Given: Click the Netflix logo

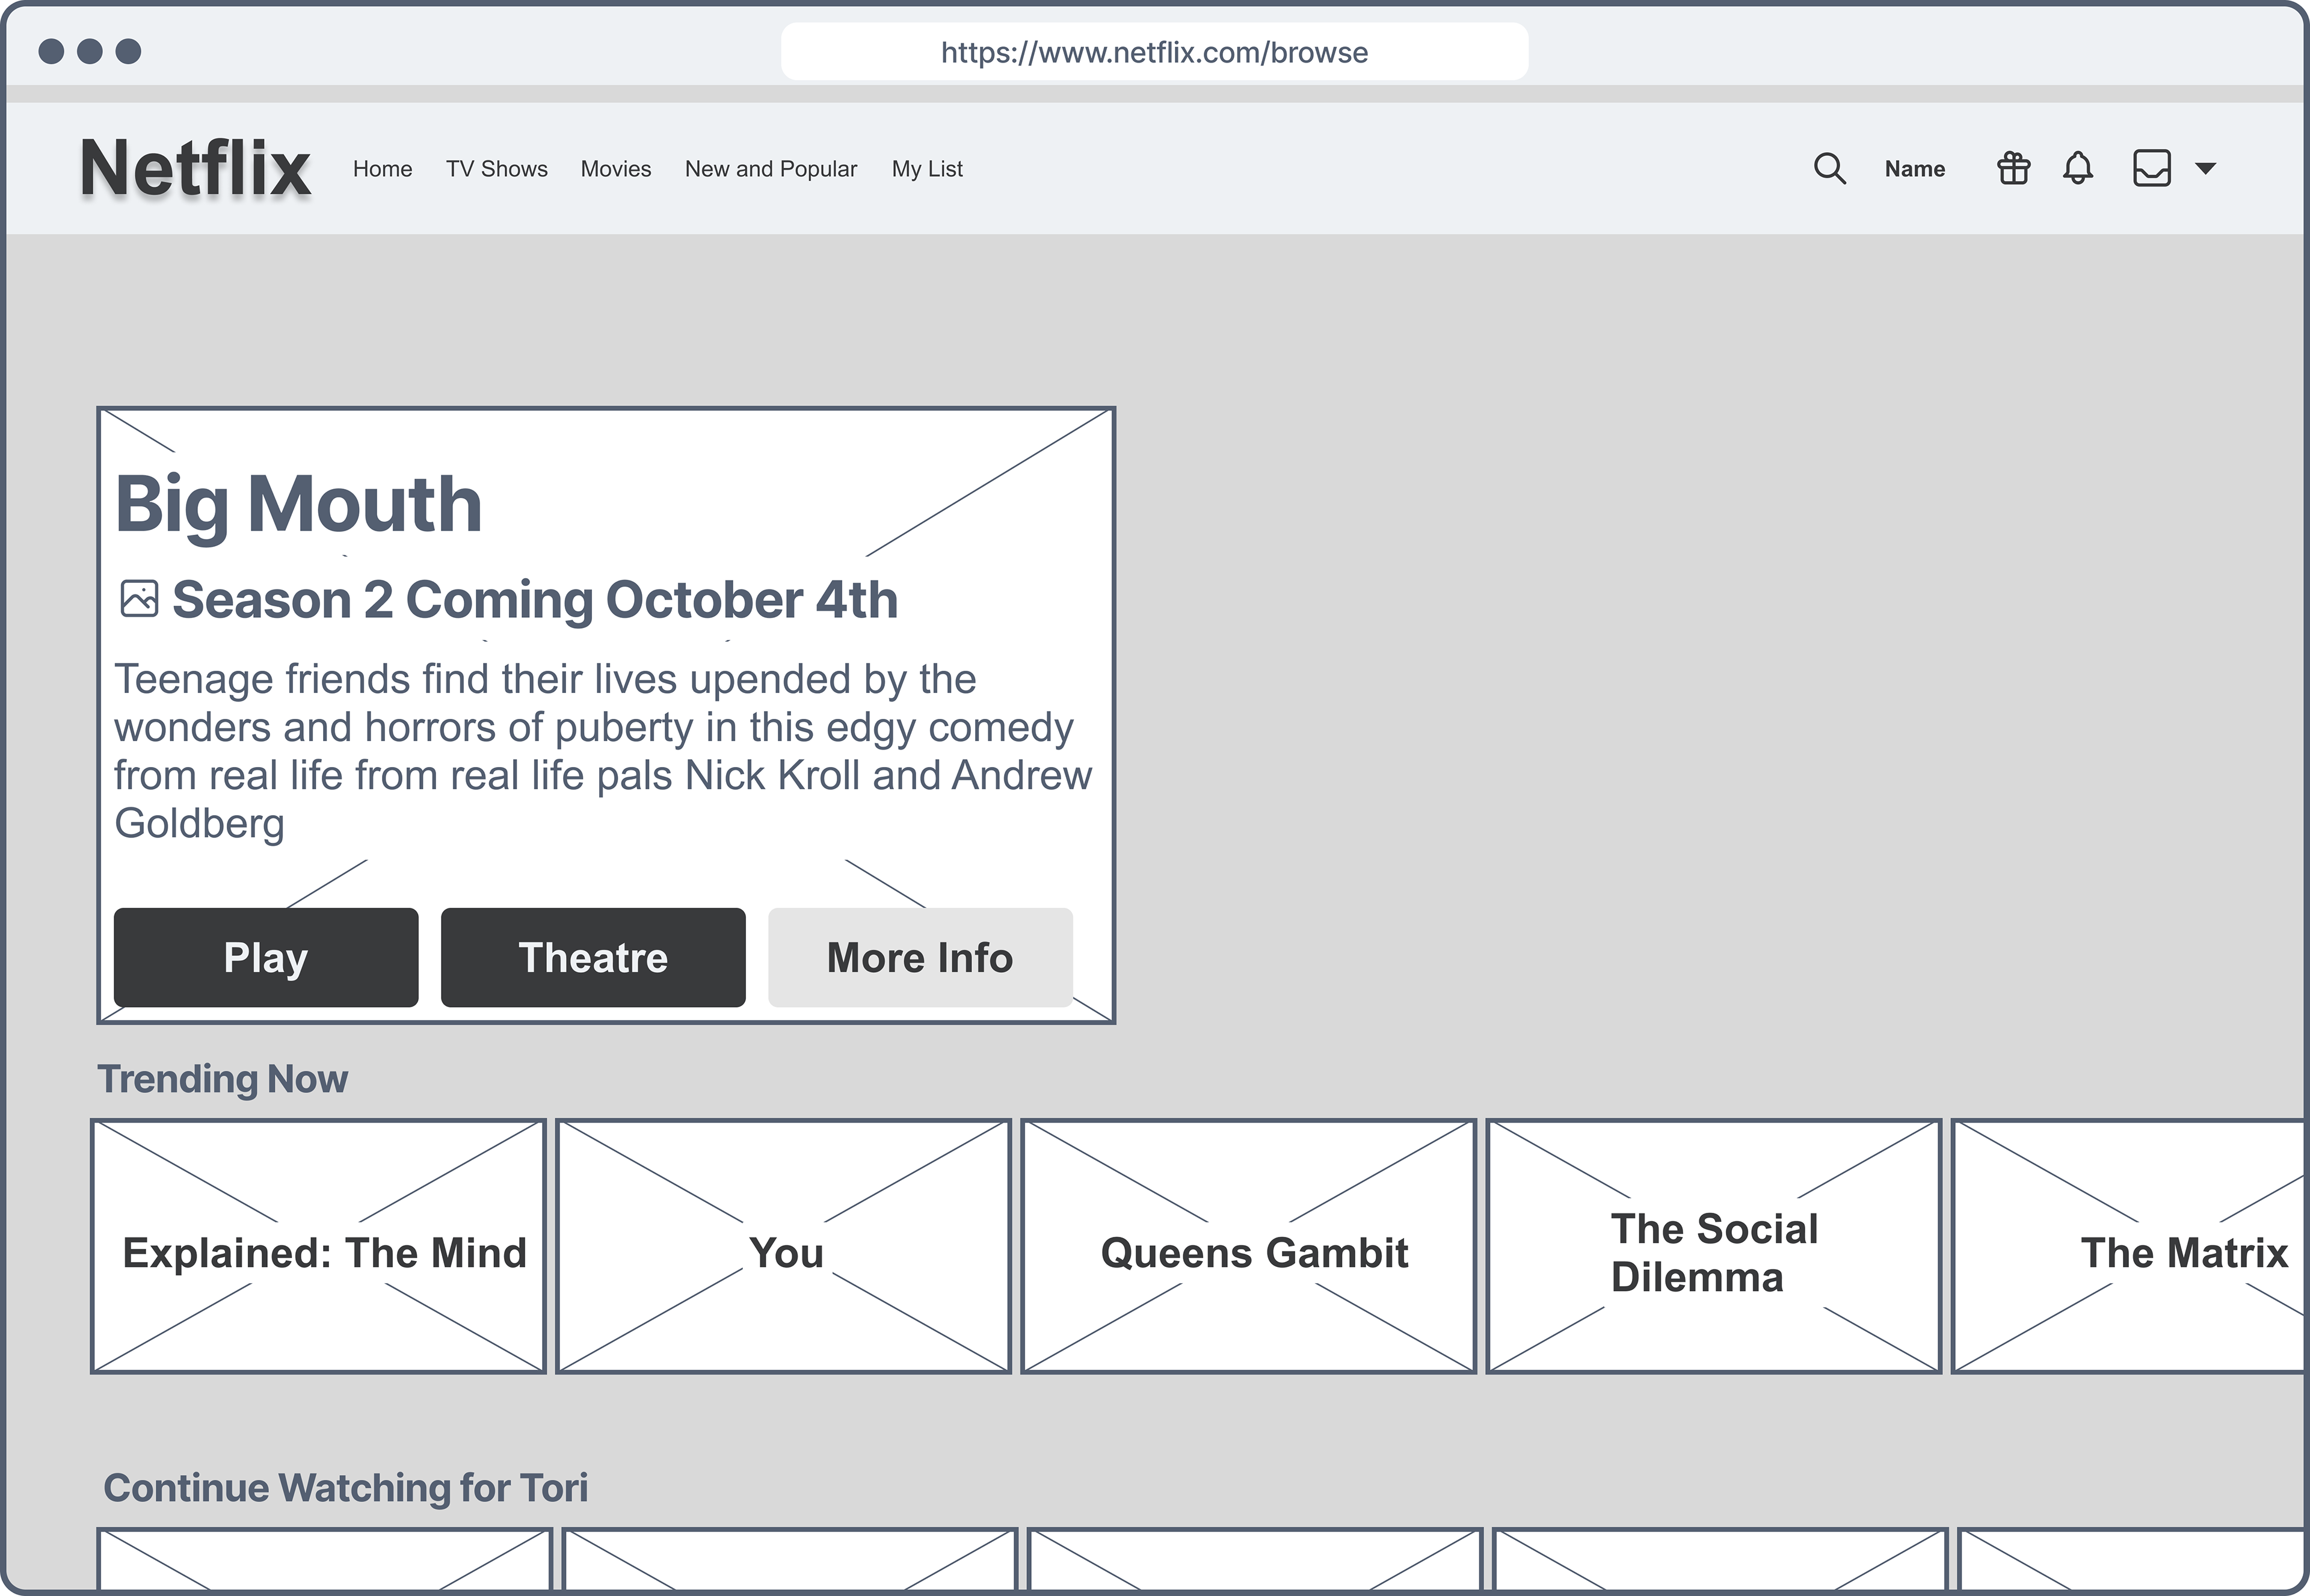Looking at the screenshot, I should click(195, 168).
